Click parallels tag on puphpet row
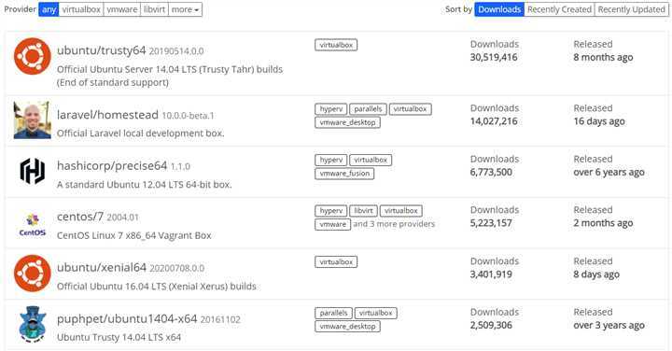672x351 pixels. coord(333,314)
